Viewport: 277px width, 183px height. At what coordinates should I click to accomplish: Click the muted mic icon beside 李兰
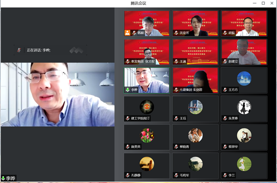(x=225, y=175)
